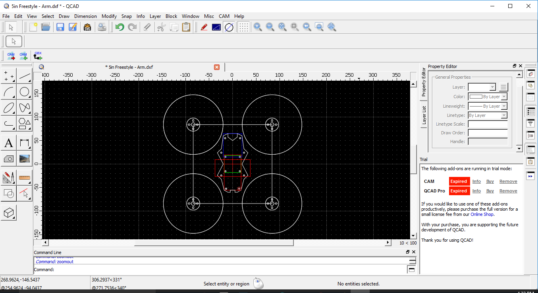The width and height of the screenshot is (538, 293).
Task: Select the Isometric projection tool
Action: pyautogui.click(x=8, y=212)
